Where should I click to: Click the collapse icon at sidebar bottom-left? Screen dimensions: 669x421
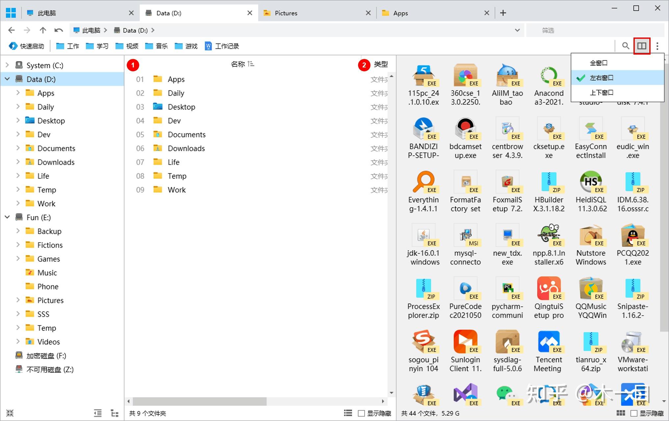pyautogui.click(x=10, y=413)
